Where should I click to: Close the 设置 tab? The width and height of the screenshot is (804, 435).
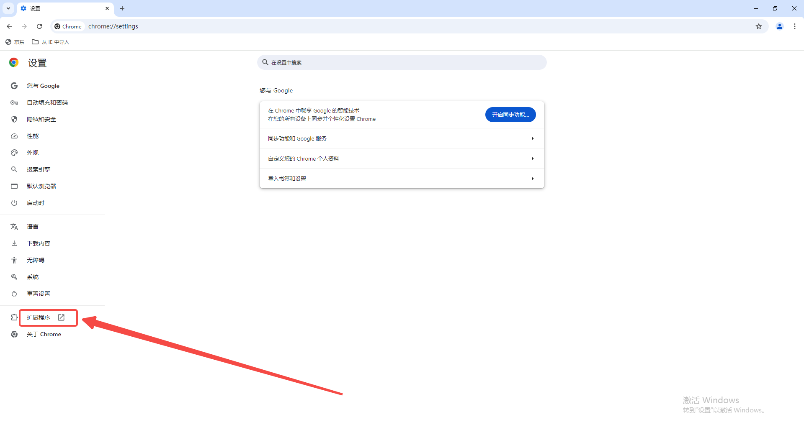point(107,8)
